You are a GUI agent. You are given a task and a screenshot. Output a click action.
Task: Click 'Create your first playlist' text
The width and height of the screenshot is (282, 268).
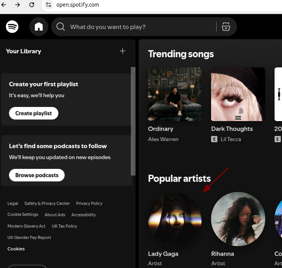(x=43, y=84)
